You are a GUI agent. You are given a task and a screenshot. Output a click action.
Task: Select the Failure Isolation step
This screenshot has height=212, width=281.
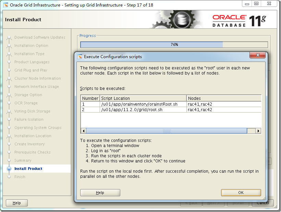29,119
